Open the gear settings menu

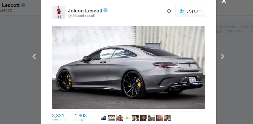(169, 11)
